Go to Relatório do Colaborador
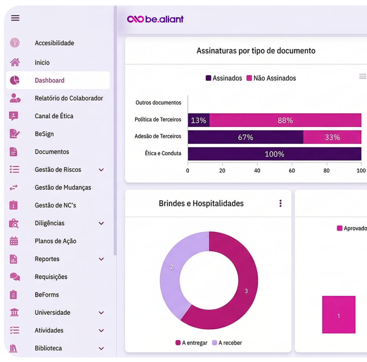 [69, 98]
